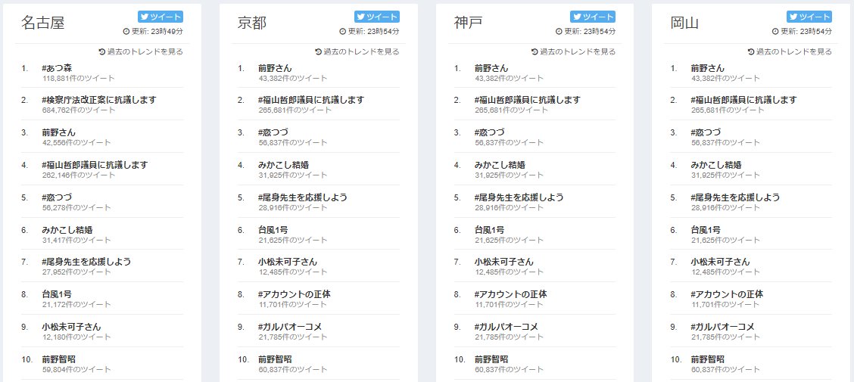Open past trends history icon in 名古屋 panel

point(102,51)
